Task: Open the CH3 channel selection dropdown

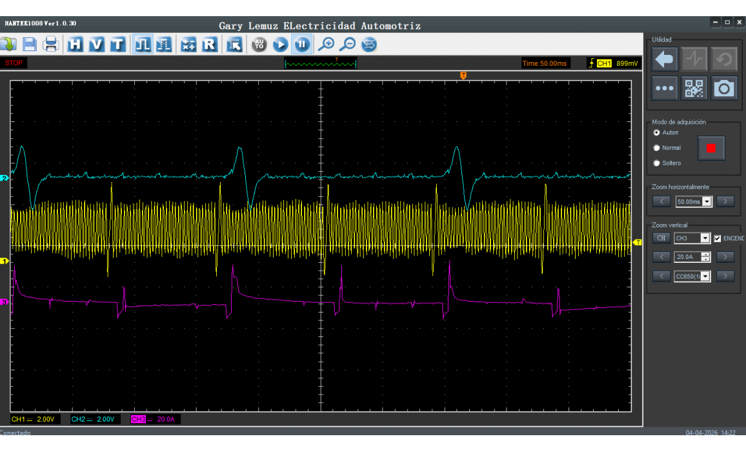Action: [705, 238]
